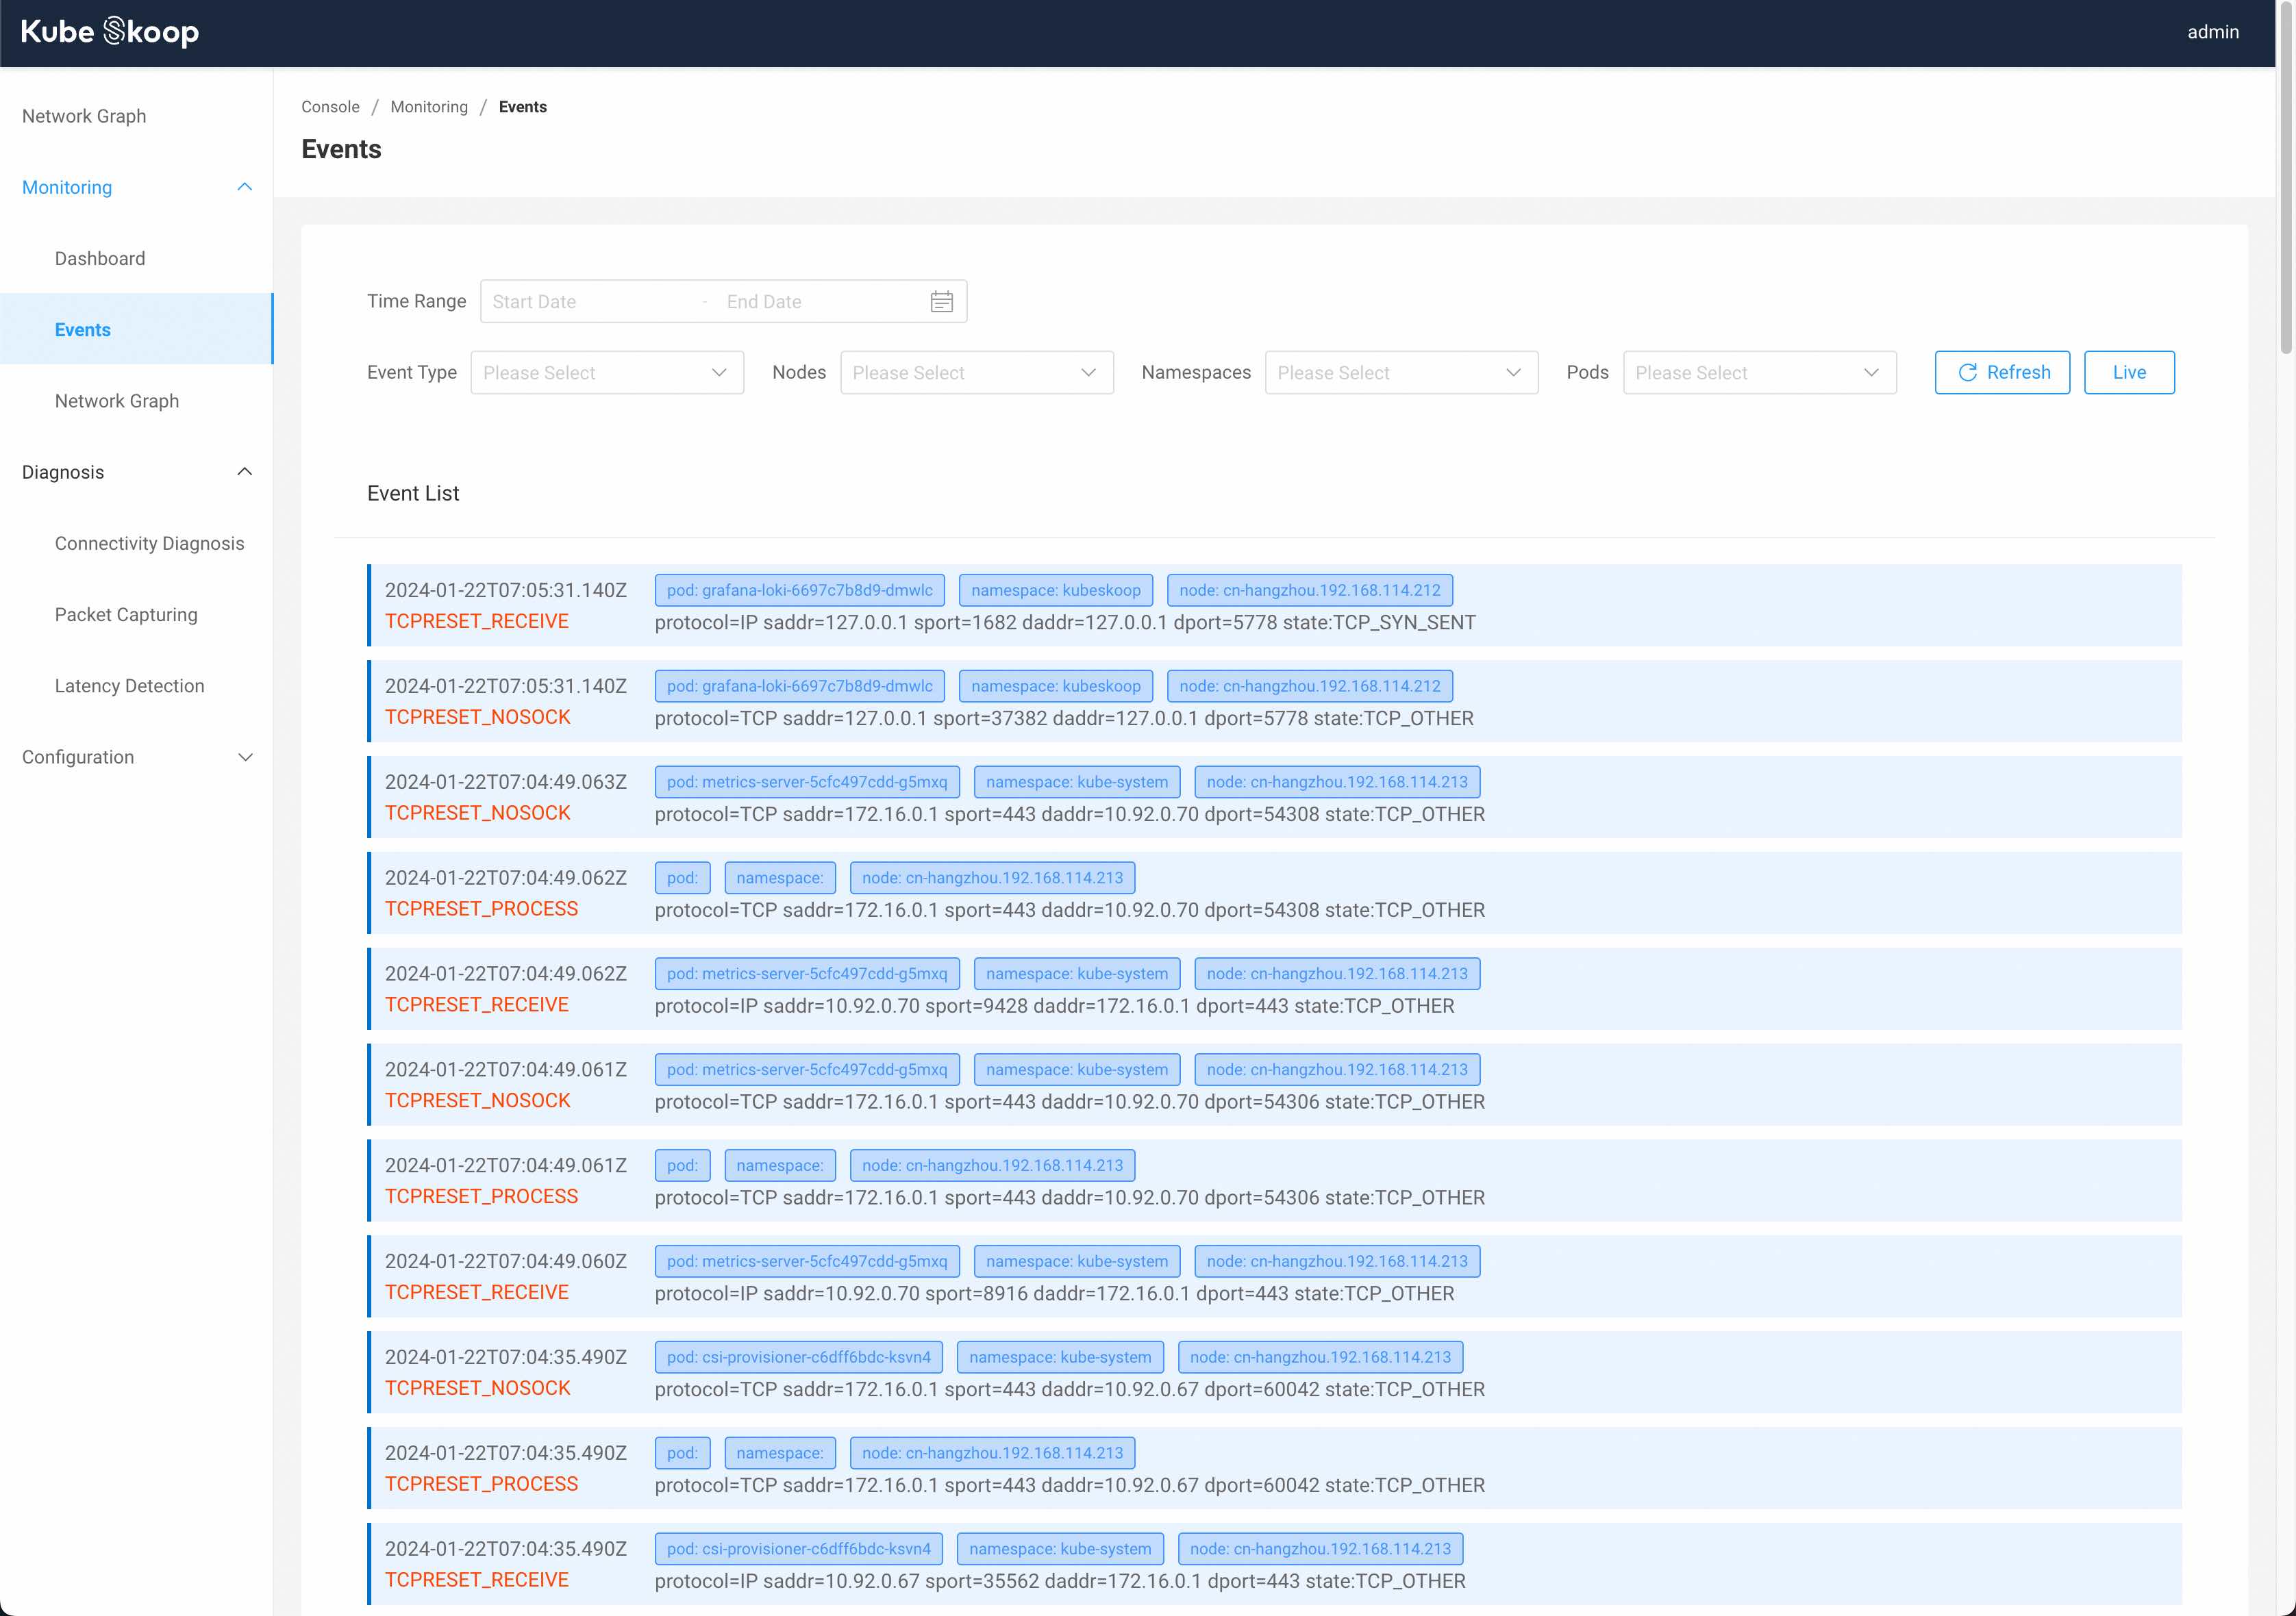Open Dashboard in the sidebar
The image size is (2296, 1616).
click(x=100, y=259)
